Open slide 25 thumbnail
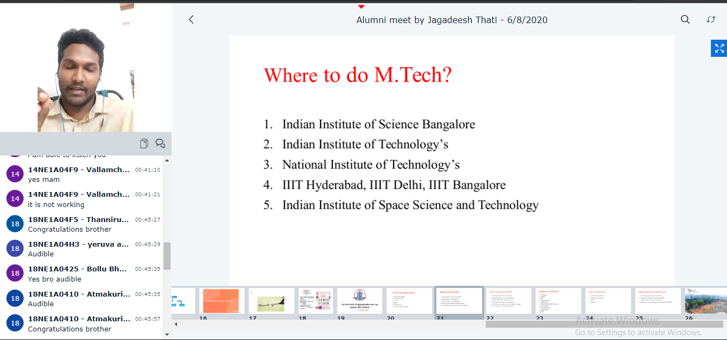Screen dimensions: 727x340 [x=658, y=301]
